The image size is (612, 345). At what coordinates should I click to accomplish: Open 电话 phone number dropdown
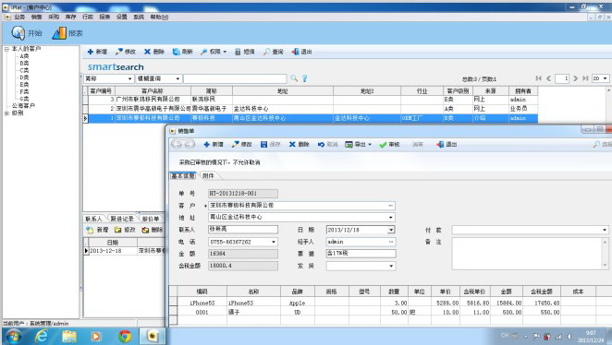pos(274,242)
